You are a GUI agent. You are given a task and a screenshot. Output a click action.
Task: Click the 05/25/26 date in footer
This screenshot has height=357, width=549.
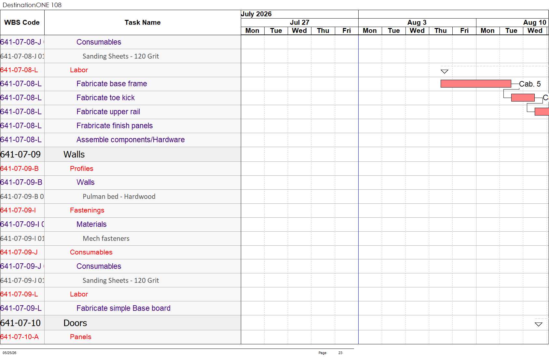[9, 353]
